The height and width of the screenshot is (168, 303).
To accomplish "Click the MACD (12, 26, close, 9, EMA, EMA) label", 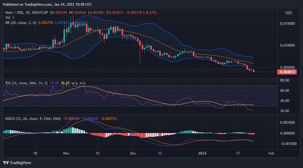I will point(33,119).
